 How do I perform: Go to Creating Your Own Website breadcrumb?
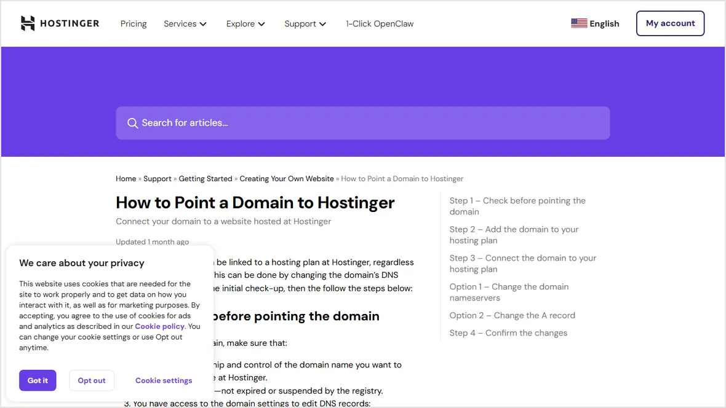[287, 179]
